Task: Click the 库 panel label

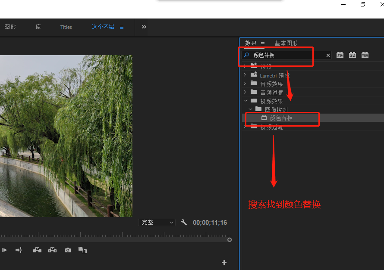Action: click(x=38, y=27)
